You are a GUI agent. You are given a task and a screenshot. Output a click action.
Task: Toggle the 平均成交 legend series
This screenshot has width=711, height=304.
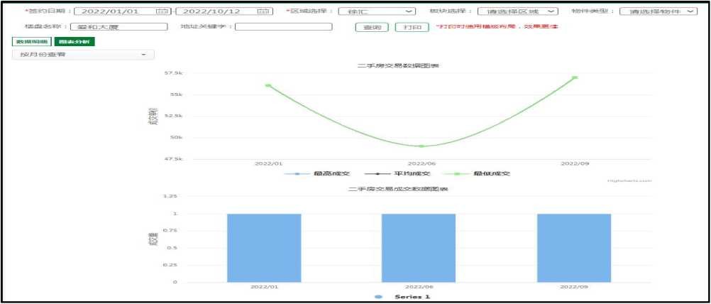[397, 173]
